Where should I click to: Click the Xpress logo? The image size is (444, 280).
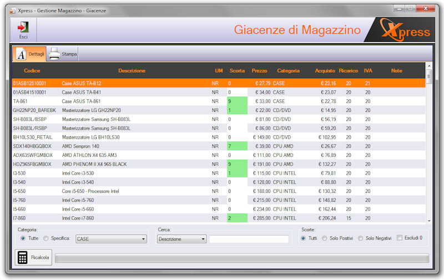click(x=405, y=30)
